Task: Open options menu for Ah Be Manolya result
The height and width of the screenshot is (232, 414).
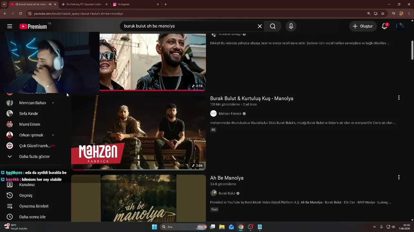Action: [x=399, y=177]
